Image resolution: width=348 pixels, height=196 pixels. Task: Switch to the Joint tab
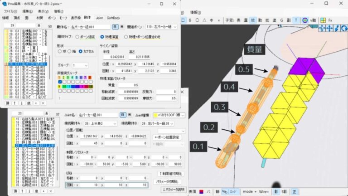[x=99, y=18]
